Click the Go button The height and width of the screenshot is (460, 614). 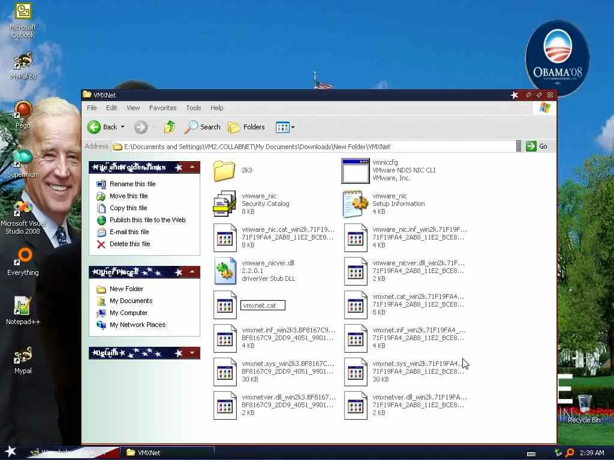click(x=537, y=146)
